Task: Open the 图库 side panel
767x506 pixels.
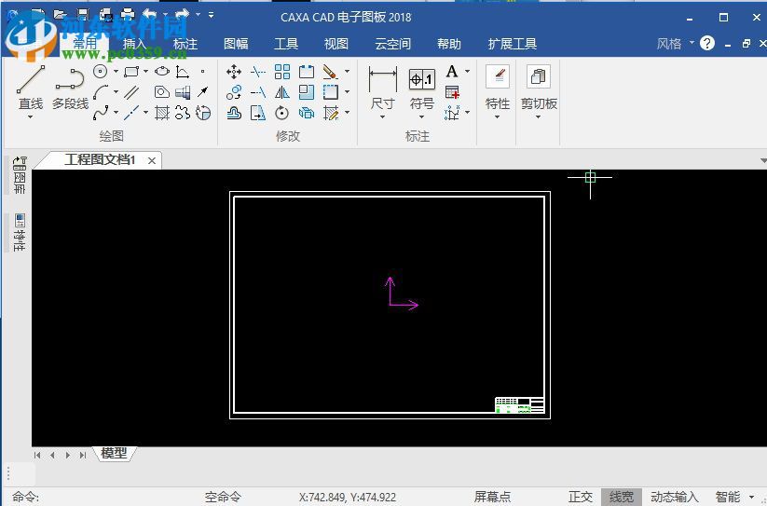Action: (x=19, y=175)
